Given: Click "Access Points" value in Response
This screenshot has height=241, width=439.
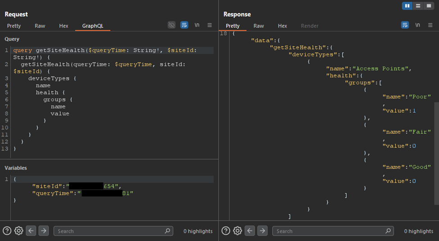Looking at the screenshot, I should tap(380, 68).
